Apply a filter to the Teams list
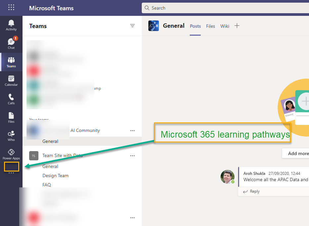The height and width of the screenshot is (226, 309). [x=132, y=25]
